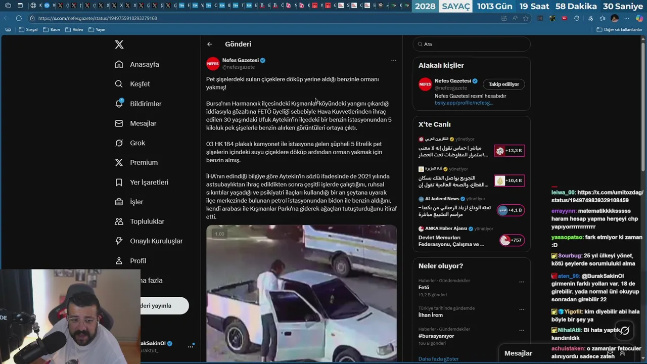Screen dimensions: 647x364
Task: Click the SAYAÇ counter label
Action: pos(456,7)
